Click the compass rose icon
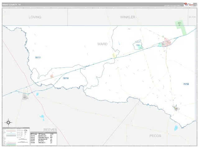Screen dimensions: 199x149 pyautogui.click(x=8, y=123)
